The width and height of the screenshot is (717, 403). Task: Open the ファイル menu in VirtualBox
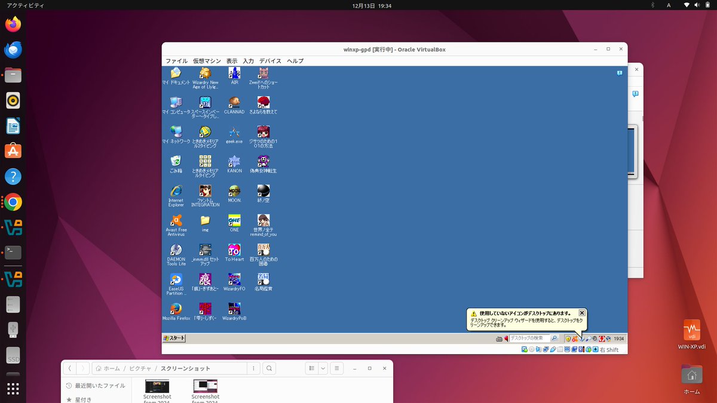[x=176, y=61]
